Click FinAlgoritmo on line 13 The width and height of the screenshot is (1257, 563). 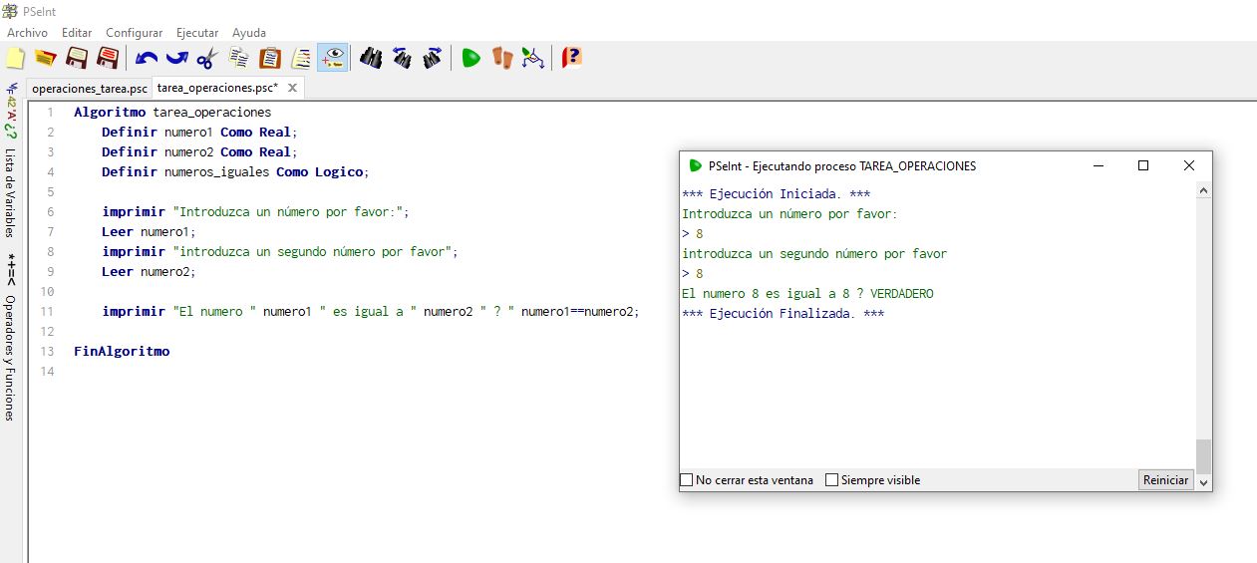pyautogui.click(x=122, y=351)
